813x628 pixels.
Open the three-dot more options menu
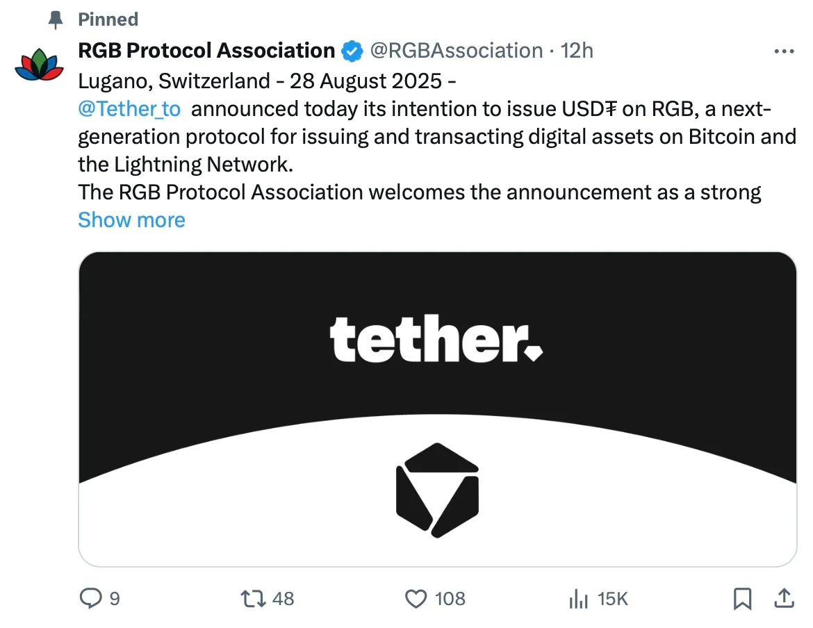784,50
